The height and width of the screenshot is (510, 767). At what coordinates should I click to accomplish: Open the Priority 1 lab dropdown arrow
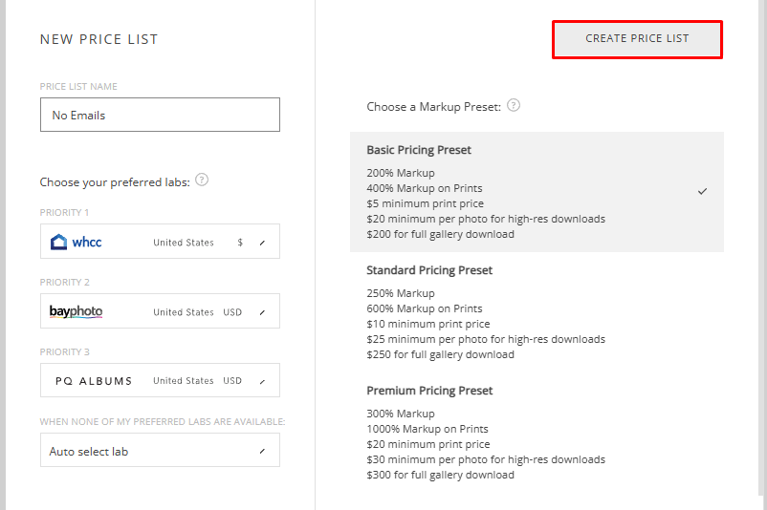pyautogui.click(x=263, y=243)
